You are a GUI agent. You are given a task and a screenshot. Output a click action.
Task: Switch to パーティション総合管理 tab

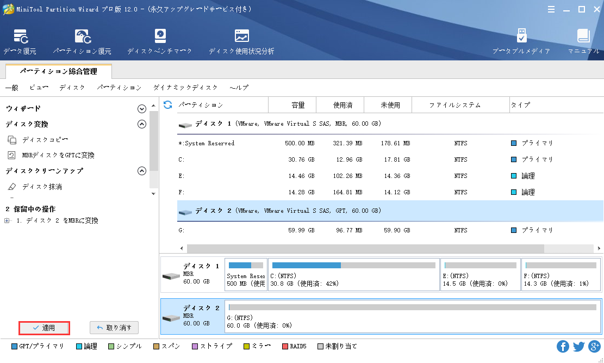(x=58, y=71)
